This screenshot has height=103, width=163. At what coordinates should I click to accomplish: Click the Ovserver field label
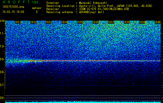click(x=53, y=3)
